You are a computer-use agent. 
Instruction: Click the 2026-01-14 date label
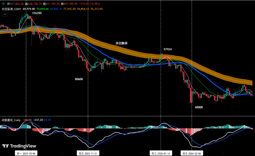tap(161, 153)
